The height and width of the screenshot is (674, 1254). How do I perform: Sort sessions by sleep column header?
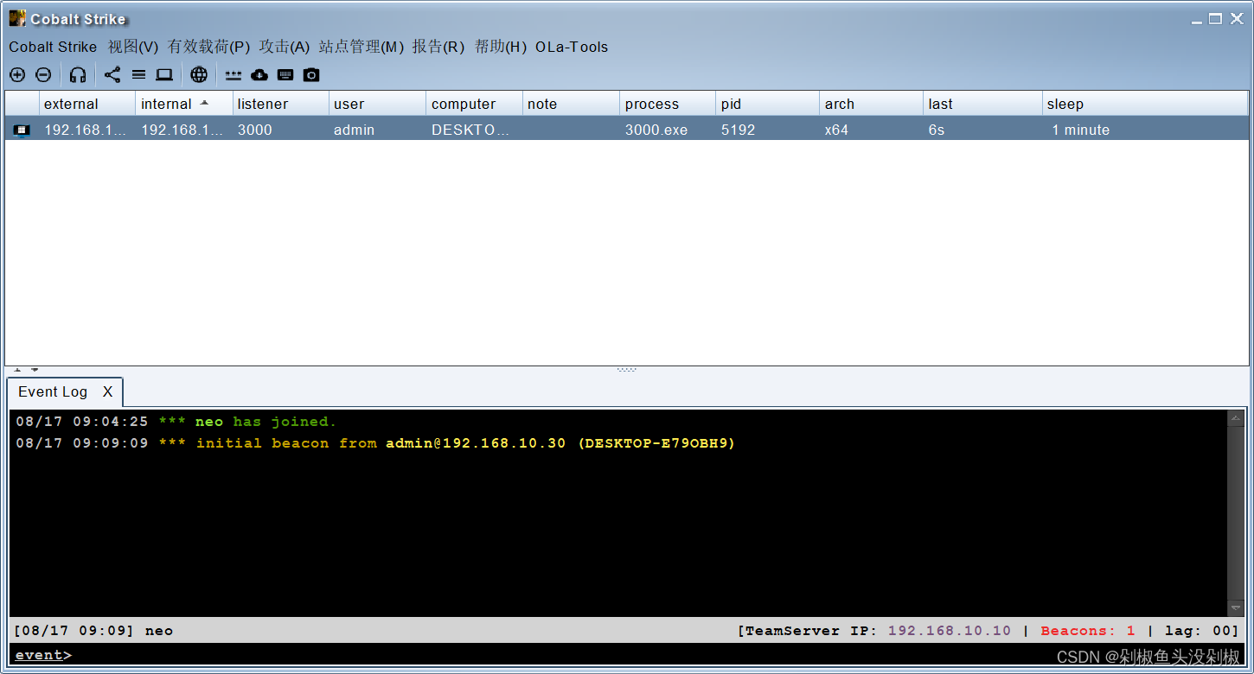1146,104
